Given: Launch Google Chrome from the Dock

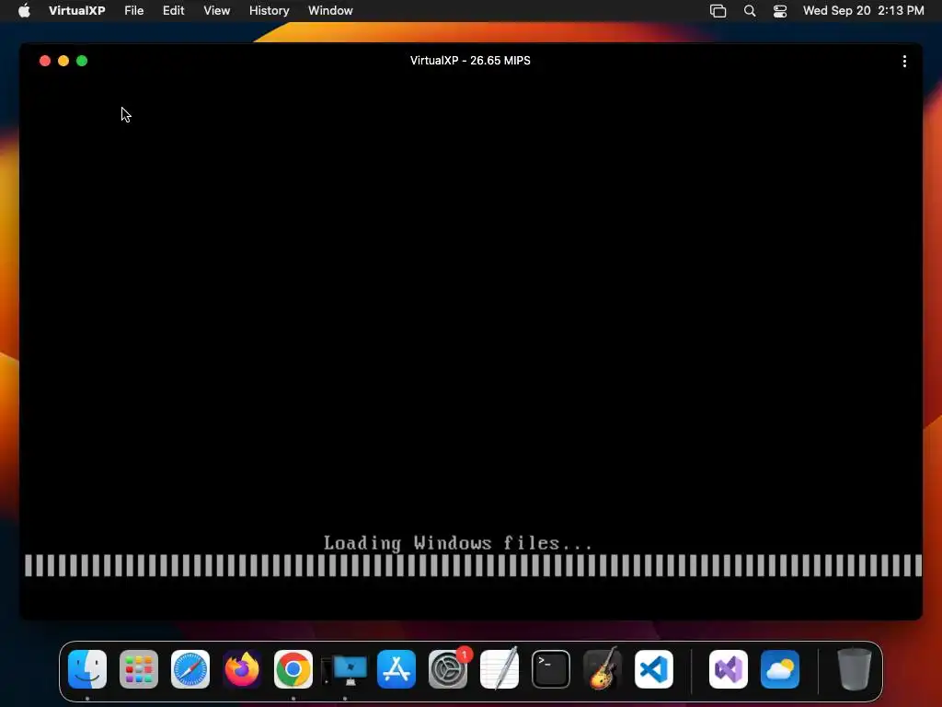Looking at the screenshot, I should 293,669.
